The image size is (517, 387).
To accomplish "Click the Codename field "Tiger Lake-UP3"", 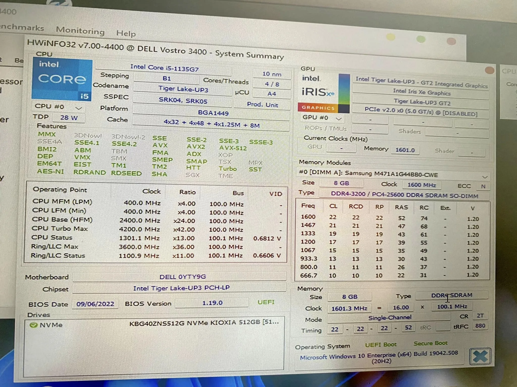I will tap(183, 89).
